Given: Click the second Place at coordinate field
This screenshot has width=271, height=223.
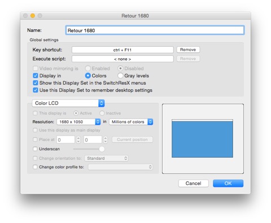Looking at the screenshot, I should [x=93, y=140].
